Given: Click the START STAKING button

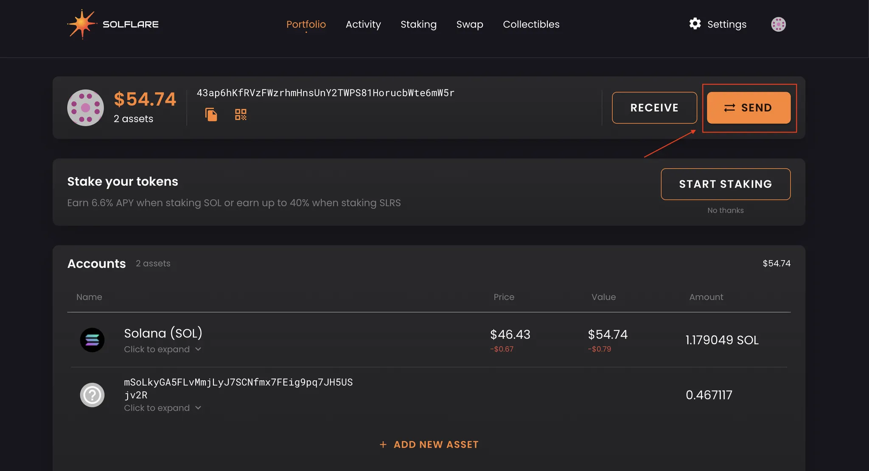Looking at the screenshot, I should coord(725,184).
